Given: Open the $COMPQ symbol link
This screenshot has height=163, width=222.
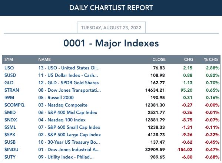Looking at the screenshot, I should coord(14,105).
